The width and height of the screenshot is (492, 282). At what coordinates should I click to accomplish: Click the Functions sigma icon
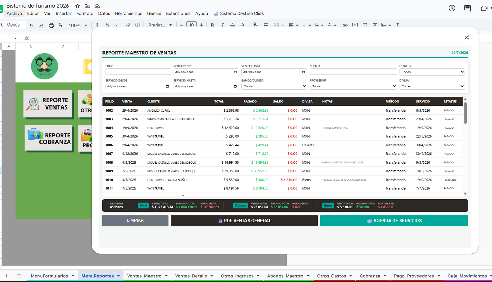[398, 25]
